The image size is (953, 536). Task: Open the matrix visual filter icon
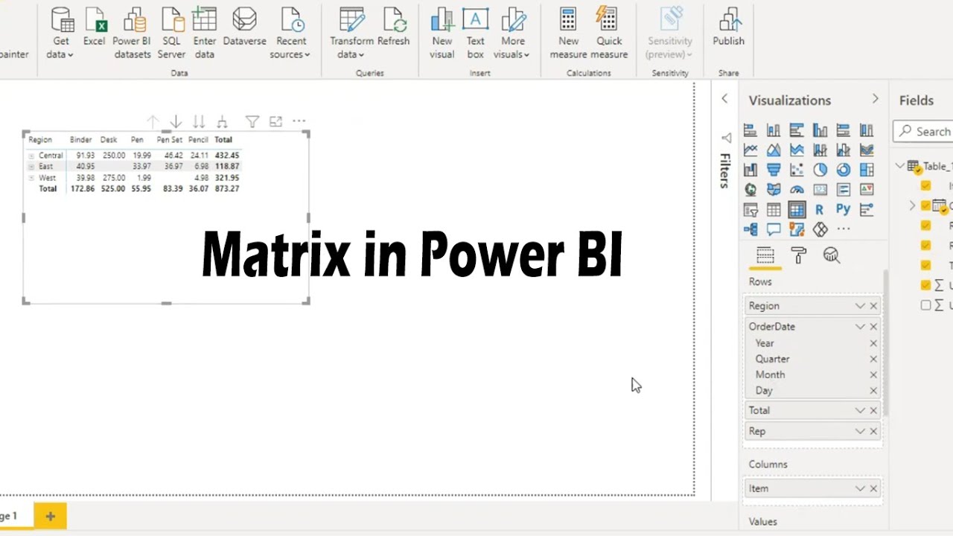(252, 121)
